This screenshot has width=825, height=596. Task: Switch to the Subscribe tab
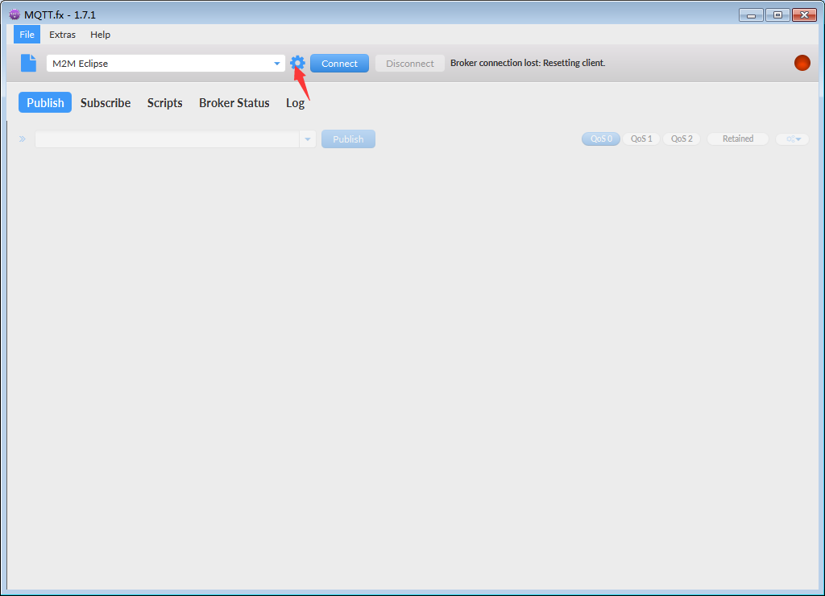coord(106,102)
